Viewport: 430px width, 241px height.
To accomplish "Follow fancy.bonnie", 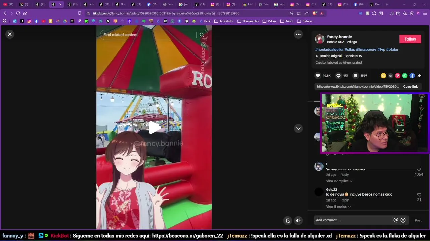I will coord(410,39).
